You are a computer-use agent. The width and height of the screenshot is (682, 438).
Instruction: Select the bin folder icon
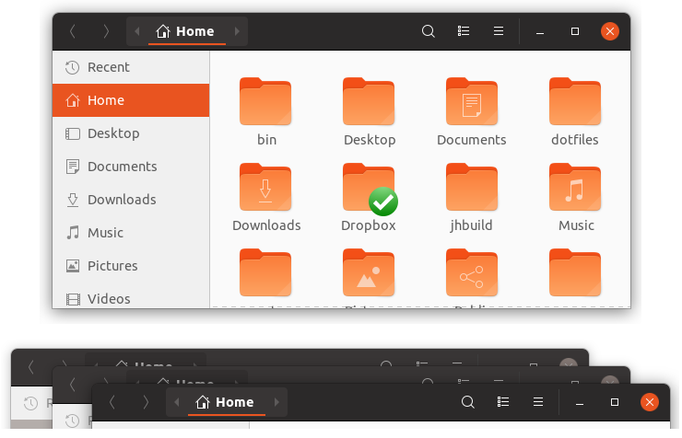click(265, 101)
